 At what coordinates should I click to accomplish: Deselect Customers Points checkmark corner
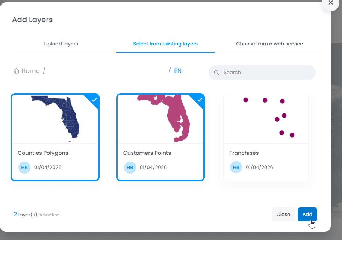199,100
